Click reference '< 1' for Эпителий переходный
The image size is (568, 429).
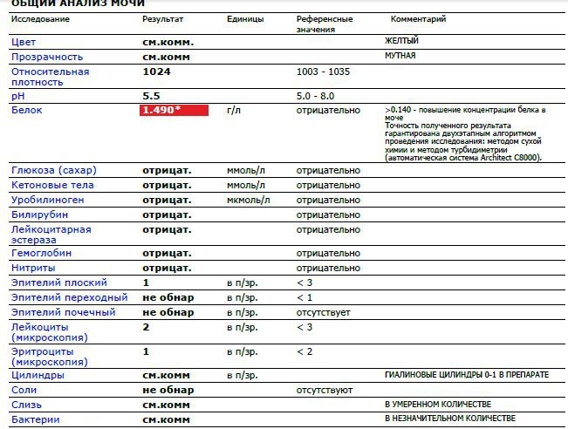(x=305, y=297)
